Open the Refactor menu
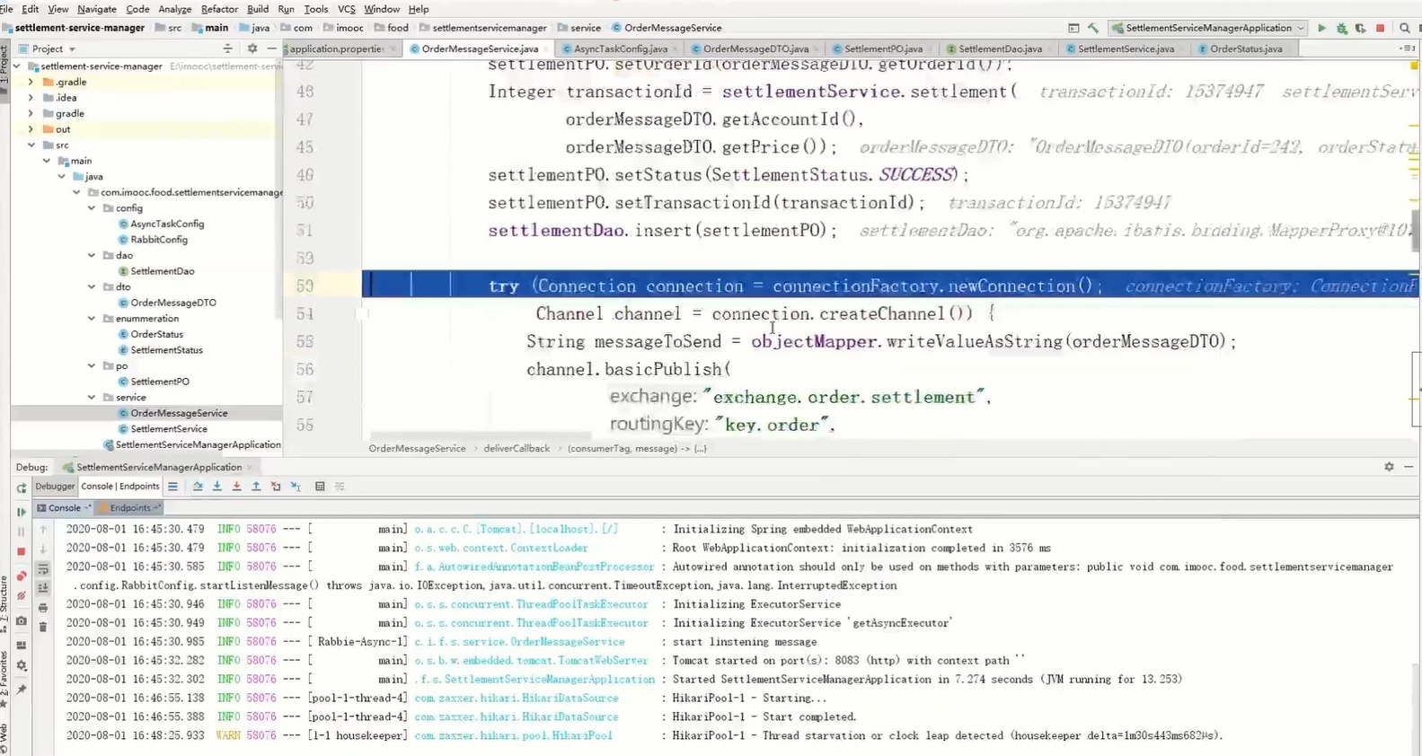Screen dimensions: 1422x756 [x=219, y=9]
